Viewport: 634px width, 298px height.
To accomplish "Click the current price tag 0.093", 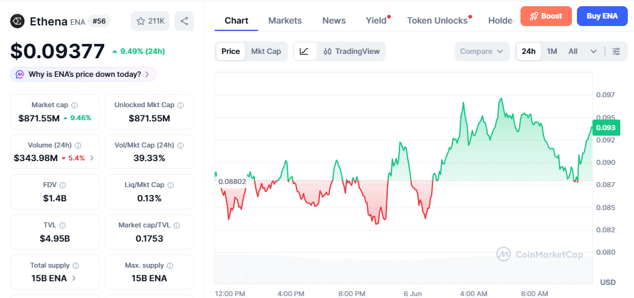I will point(606,128).
